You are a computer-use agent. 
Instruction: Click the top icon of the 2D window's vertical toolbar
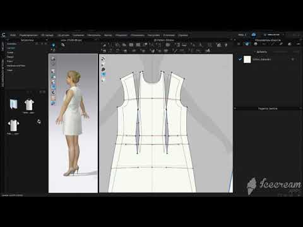pos(103,59)
